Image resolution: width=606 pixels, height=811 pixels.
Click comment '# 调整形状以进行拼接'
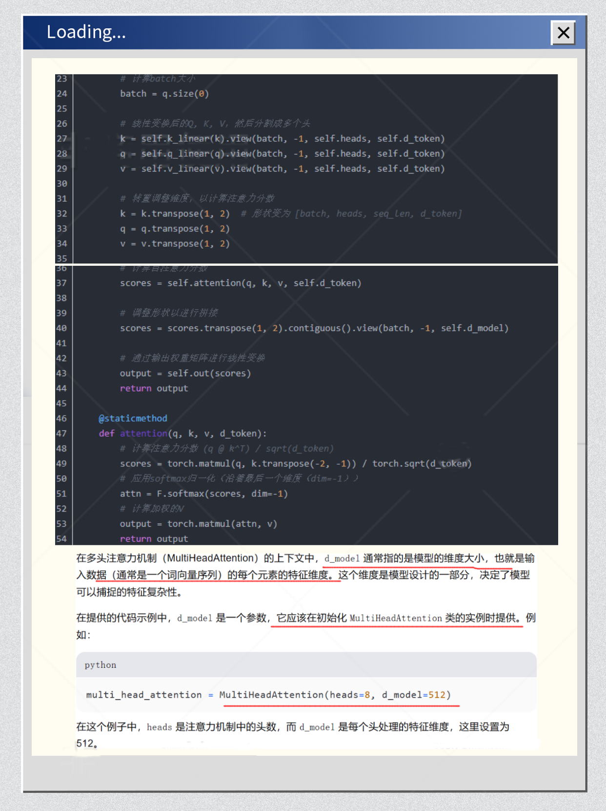(x=169, y=313)
